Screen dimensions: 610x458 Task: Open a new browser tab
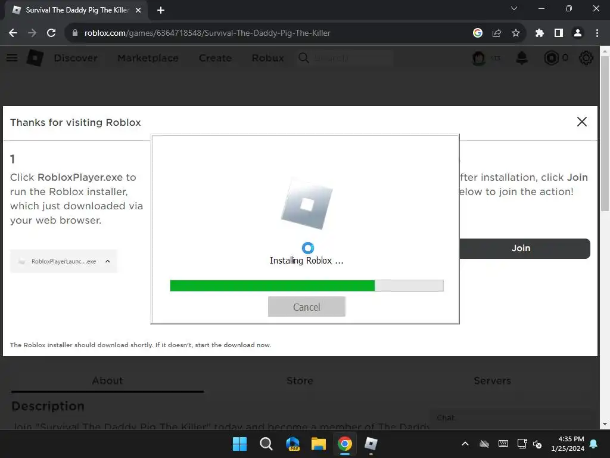tap(161, 10)
